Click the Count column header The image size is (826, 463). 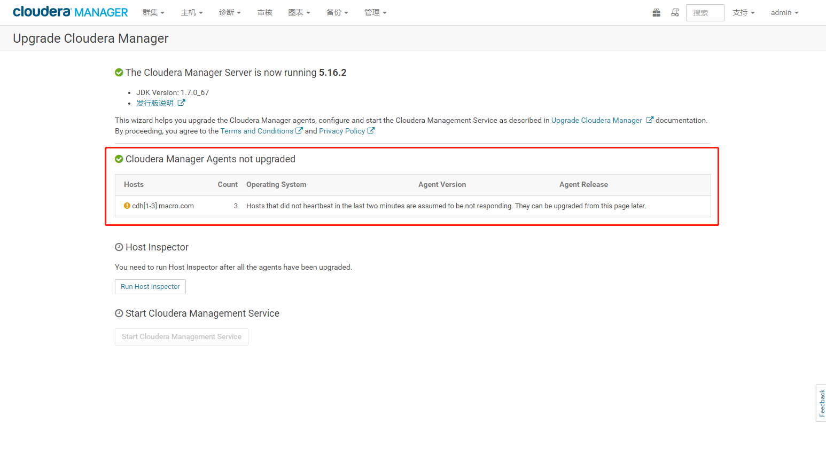pyautogui.click(x=228, y=184)
